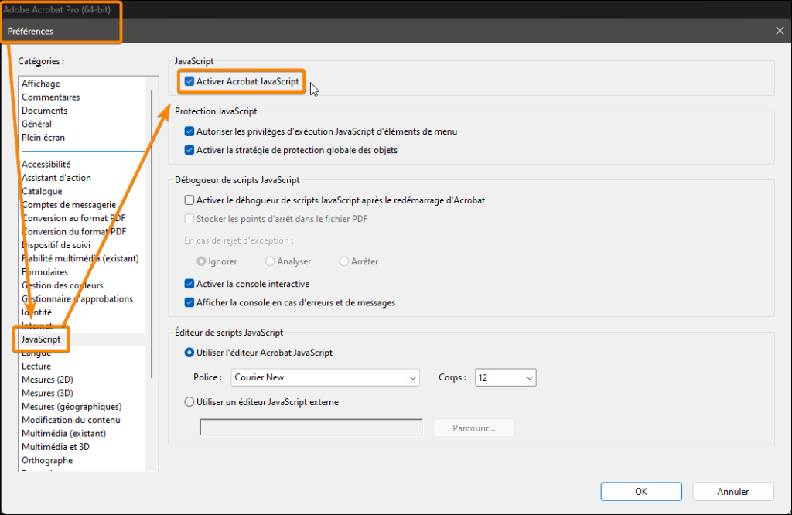
Task: Close the Préférences dialog with X
Action: (x=779, y=31)
